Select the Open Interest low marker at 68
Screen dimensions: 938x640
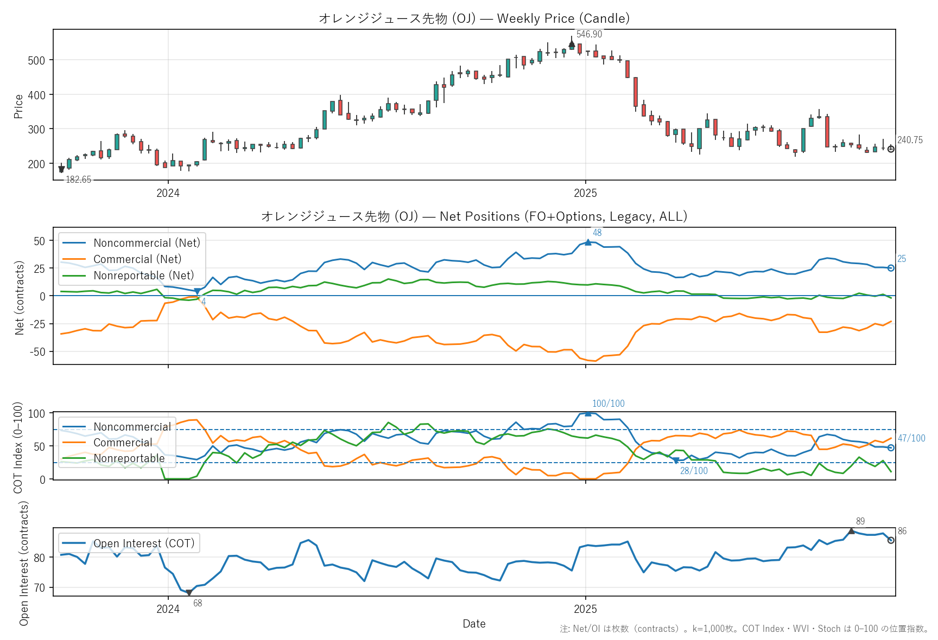coord(189,593)
